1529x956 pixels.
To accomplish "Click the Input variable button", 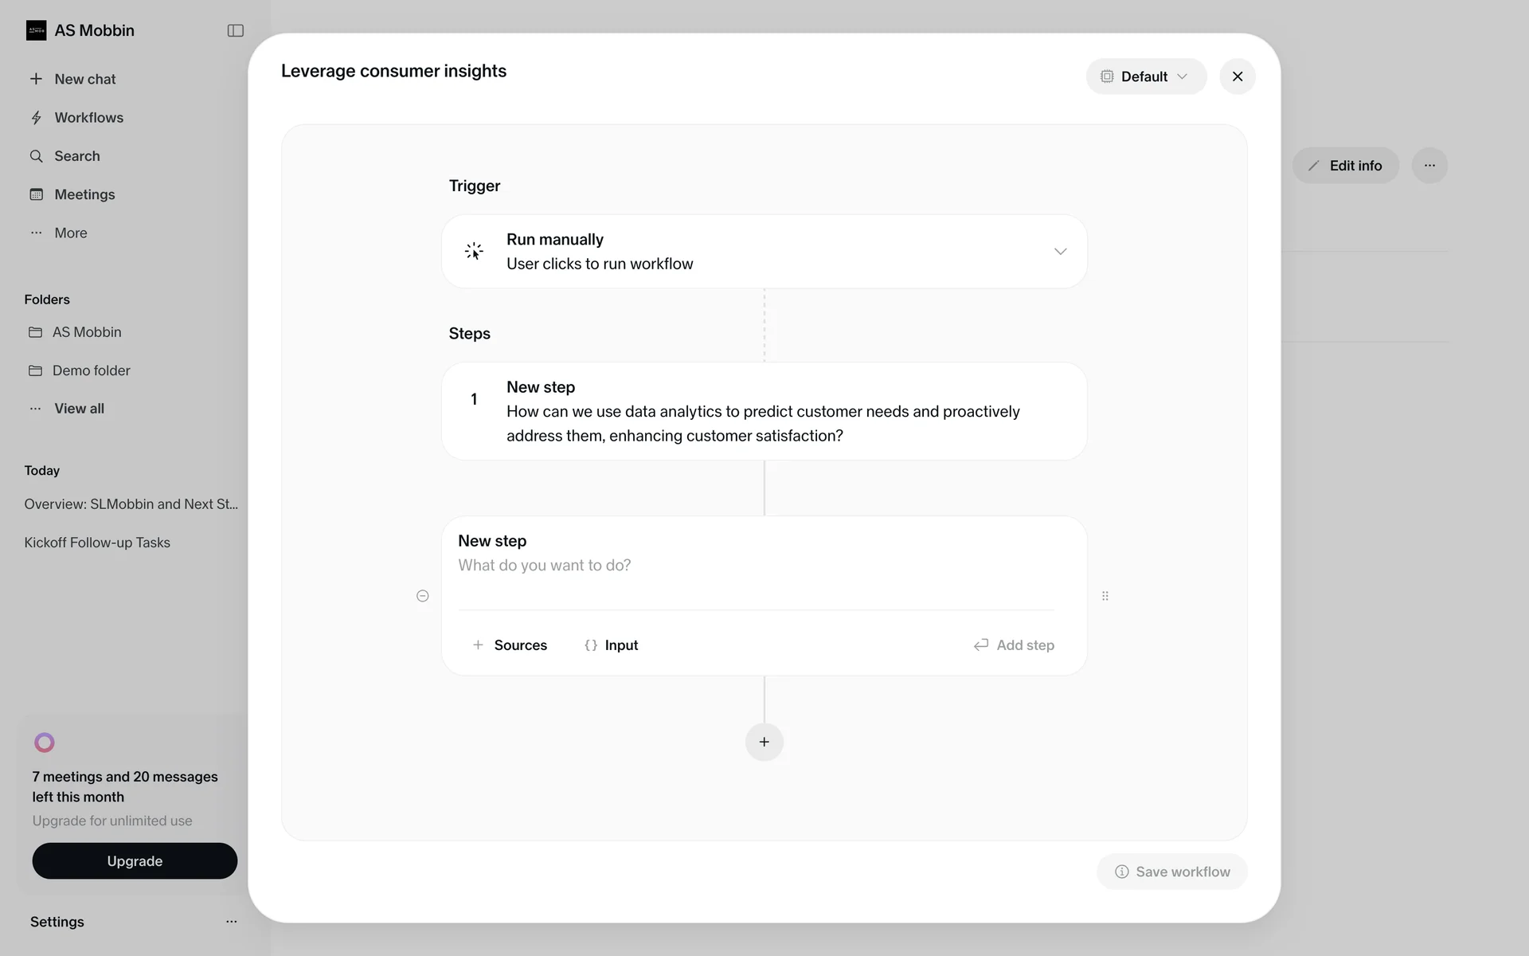I will coord(612,645).
